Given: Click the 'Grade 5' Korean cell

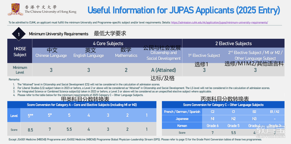Looking at the screenshot, I should (233, 126).
